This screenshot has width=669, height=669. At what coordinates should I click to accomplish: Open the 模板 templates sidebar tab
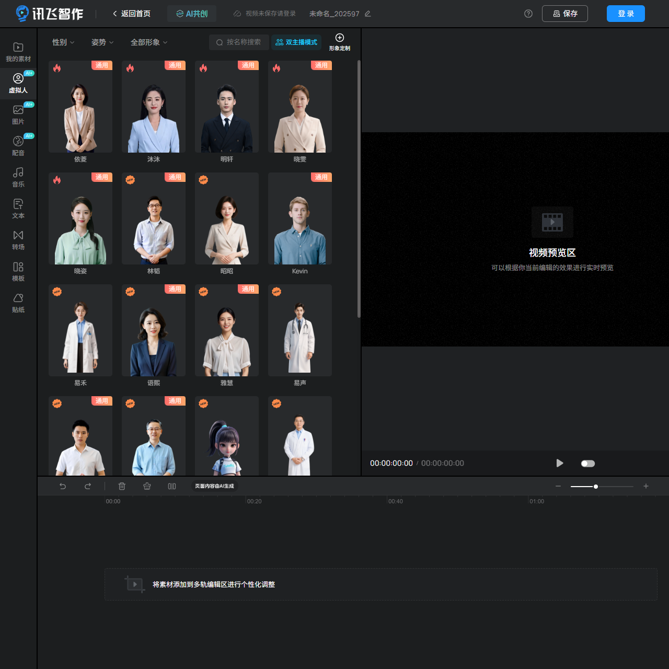tap(18, 271)
